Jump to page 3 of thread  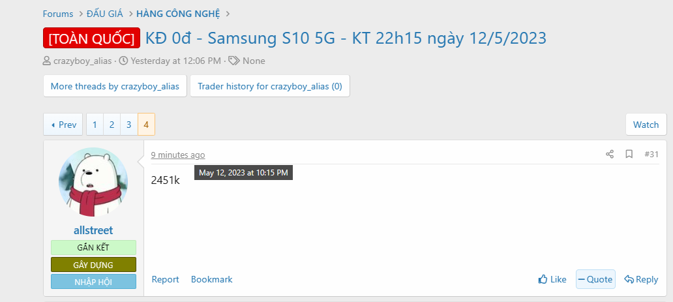click(129, 125)
